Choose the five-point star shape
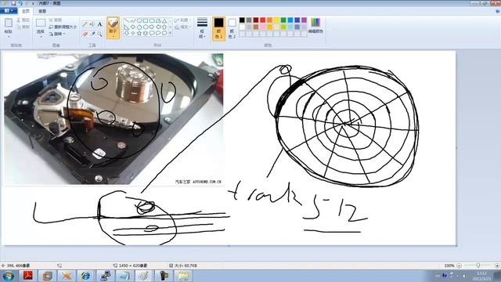The image size is (501, 282). tap(139, 33)
